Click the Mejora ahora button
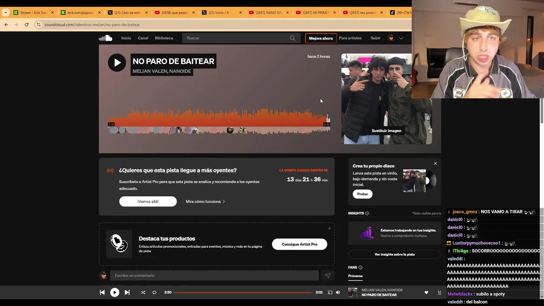The image size is (544, 306). (321, 38)
